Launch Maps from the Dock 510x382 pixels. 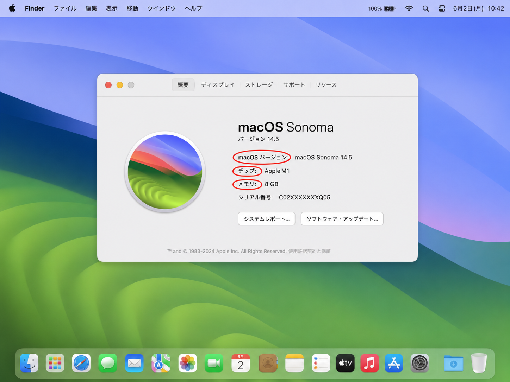(161, 363)
